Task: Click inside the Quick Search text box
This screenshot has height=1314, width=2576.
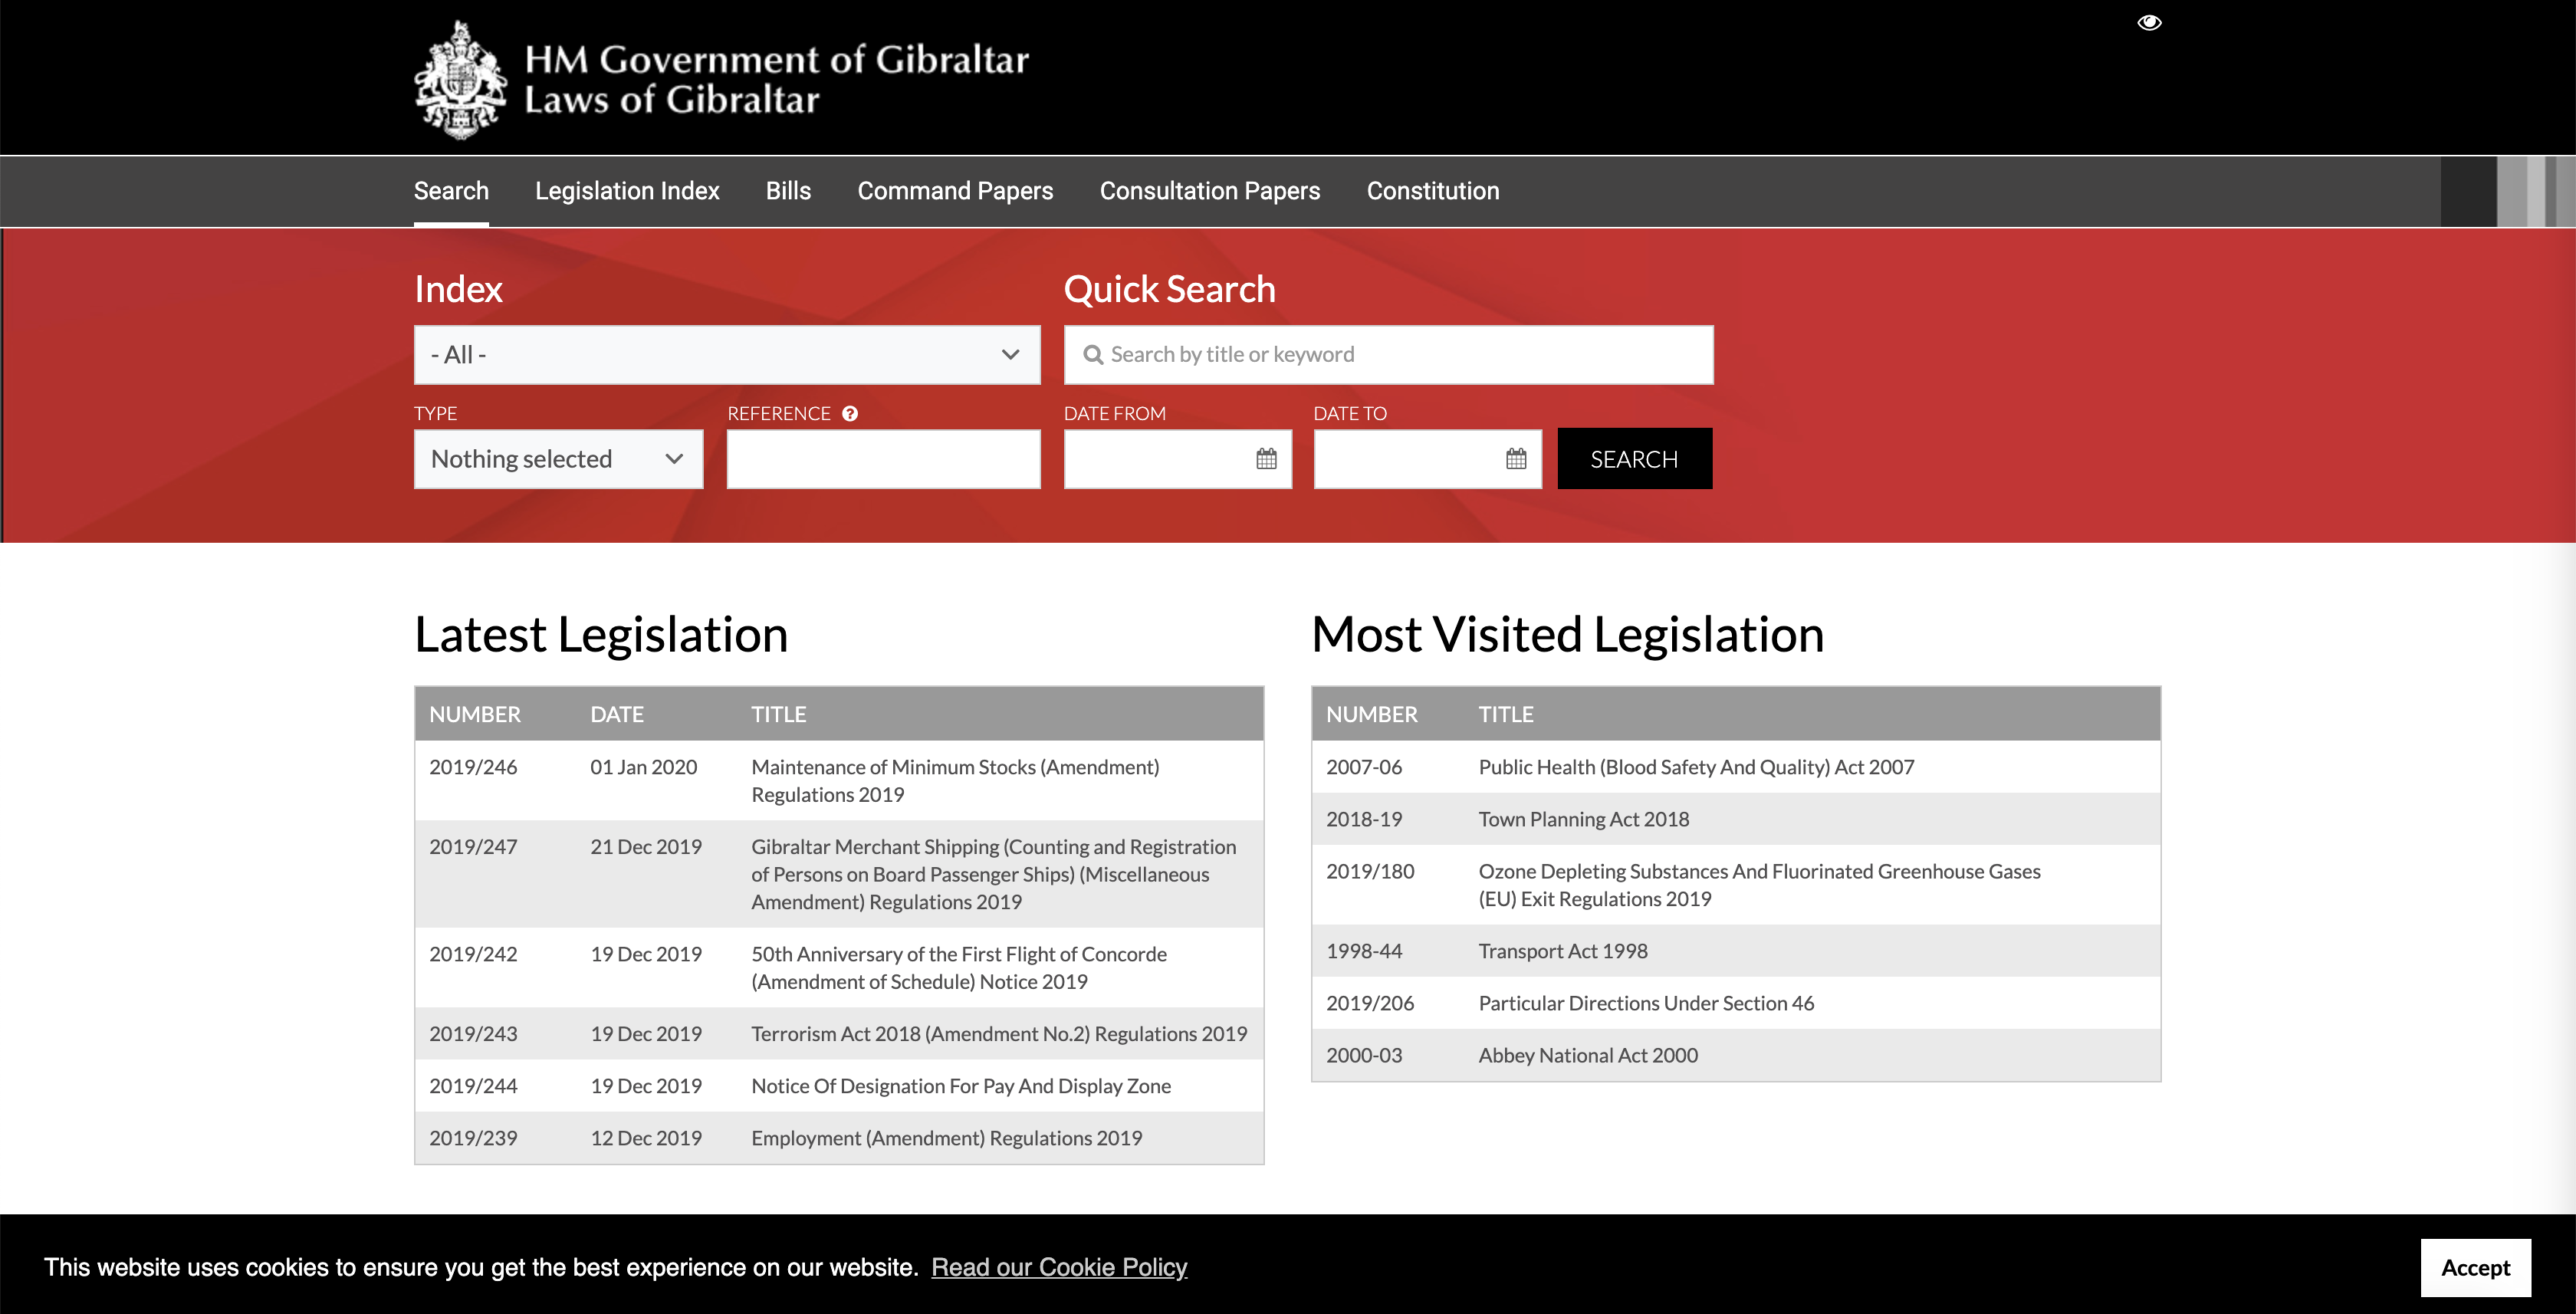Action: pyautogui.click(x=1389, y=354)
